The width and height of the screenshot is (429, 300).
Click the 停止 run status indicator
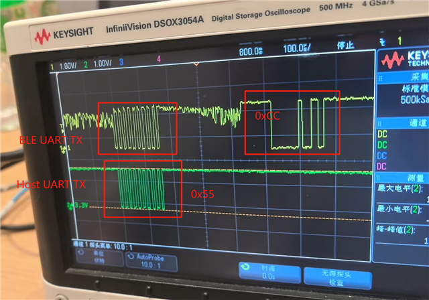pyautogui.click(x=345, y=45)
